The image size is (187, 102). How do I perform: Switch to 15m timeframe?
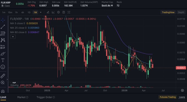pyautogui.click(x=10, y=12)
